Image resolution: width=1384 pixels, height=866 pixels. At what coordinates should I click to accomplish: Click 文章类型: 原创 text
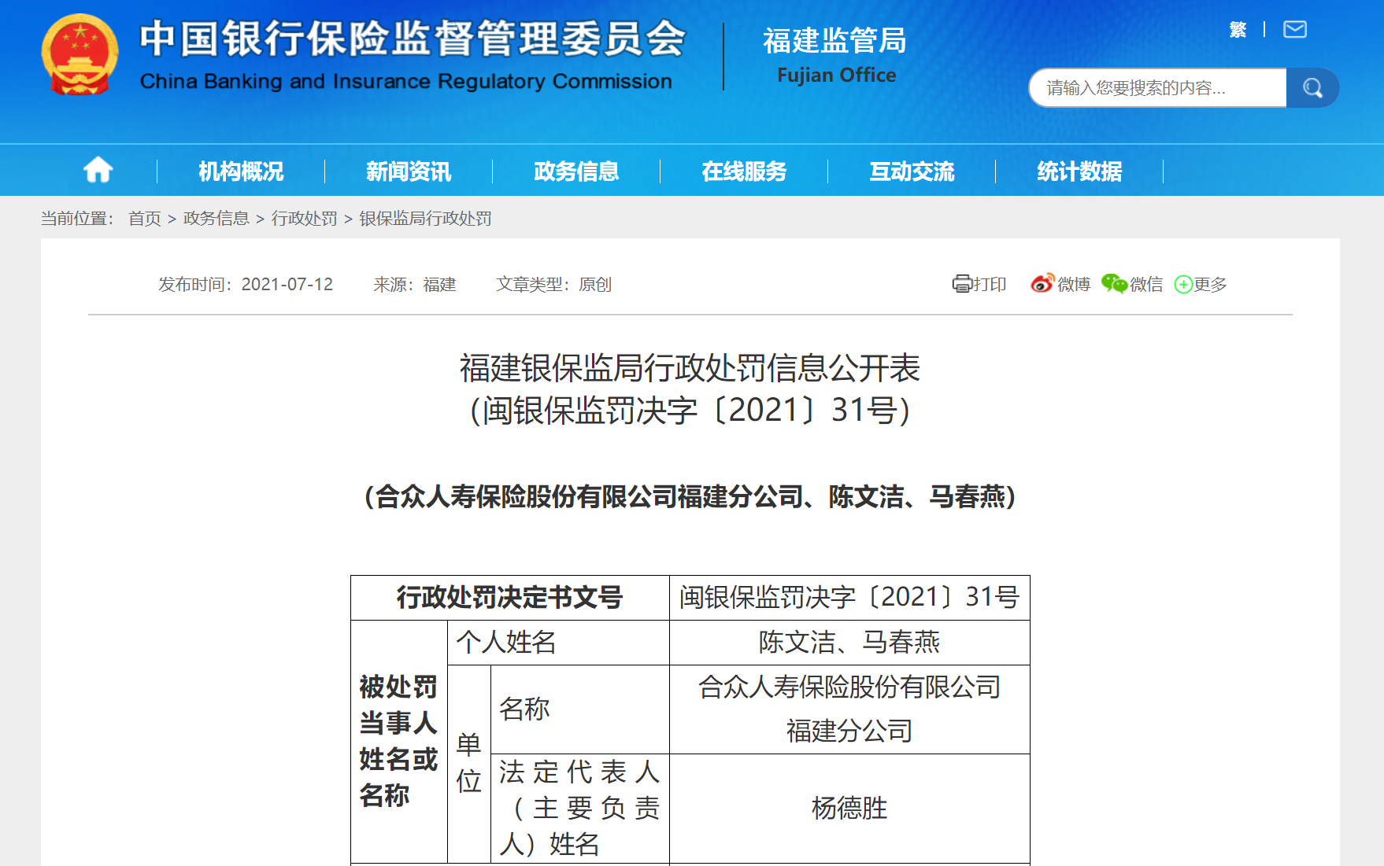click(x=554, y=284)
